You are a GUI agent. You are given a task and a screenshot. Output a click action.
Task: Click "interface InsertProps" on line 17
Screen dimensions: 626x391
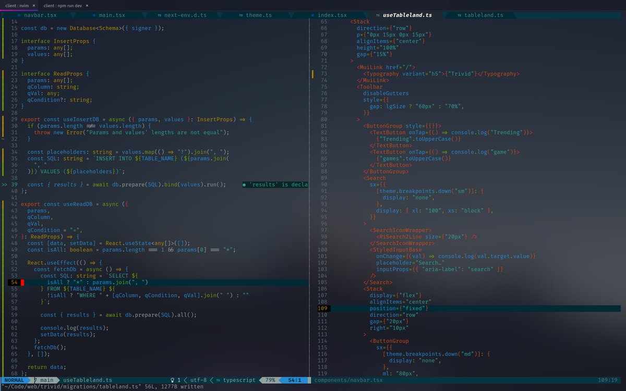tap(56, 41)
